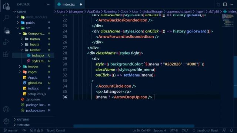Click unsaved dot on index.jsx tab
This screenshot has height=133, width=237.
pyautogui.click(x=81, y=4)
